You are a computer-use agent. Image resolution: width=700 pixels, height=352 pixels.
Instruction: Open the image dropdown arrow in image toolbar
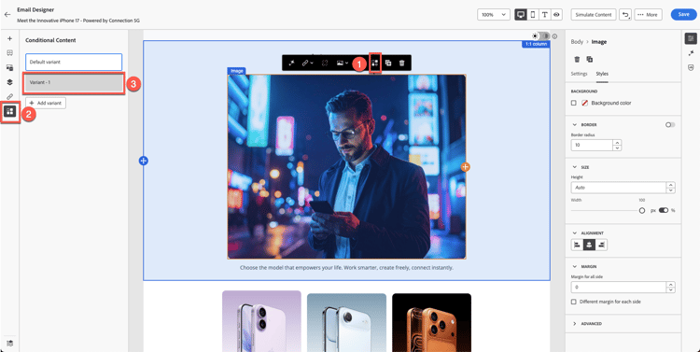tap(347, 63)
